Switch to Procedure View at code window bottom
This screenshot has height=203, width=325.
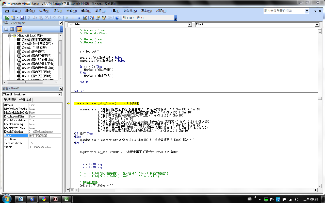(x=68, y=190)
